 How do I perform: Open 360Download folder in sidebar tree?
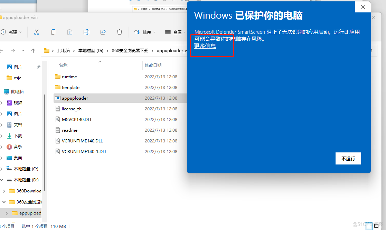pyautogui.click(x=29, y=191)
